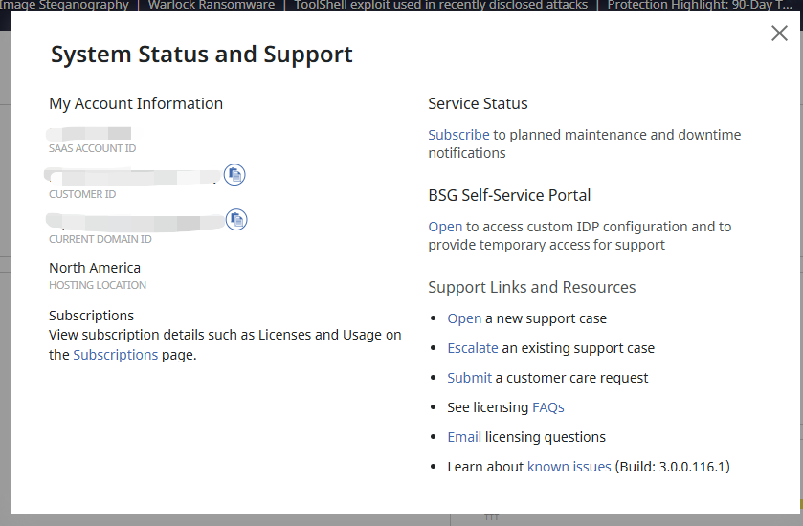View the licensing FAQs

548,407
